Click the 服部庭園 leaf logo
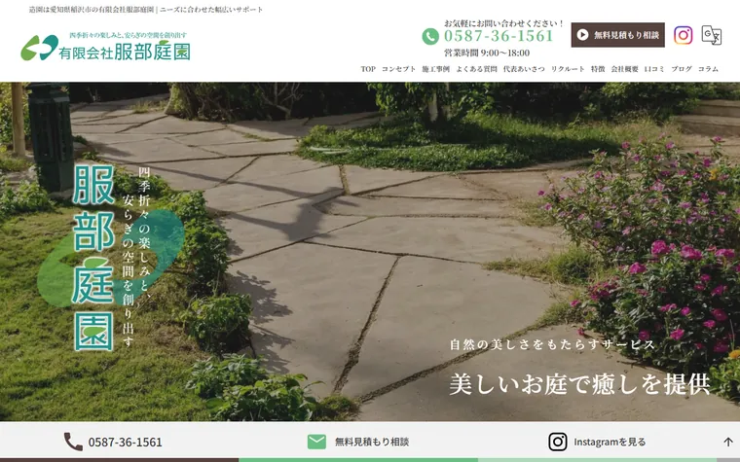The width and height of the screenshot is (740, 462). [x=39, y=48]
